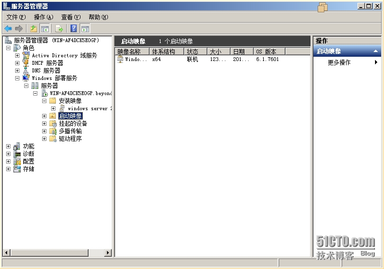
Task: Open the 帮助(H) menu
Action: click(98, 17)
